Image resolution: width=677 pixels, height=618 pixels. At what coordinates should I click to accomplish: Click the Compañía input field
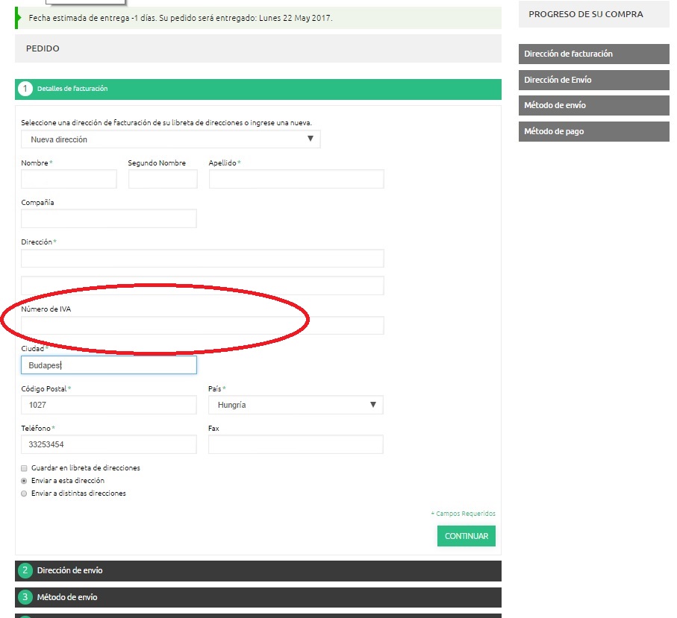[x=109, y=218]
